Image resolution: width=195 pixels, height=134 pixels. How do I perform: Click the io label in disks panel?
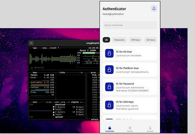point(81,73)
